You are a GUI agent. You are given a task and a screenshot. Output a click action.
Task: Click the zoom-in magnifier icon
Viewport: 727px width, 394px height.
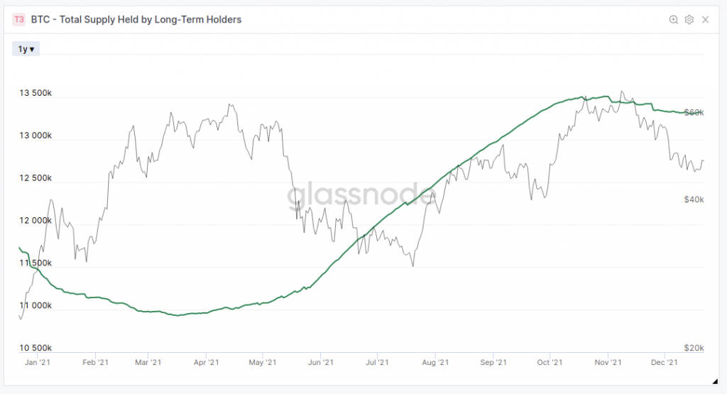tap(674, 20)
